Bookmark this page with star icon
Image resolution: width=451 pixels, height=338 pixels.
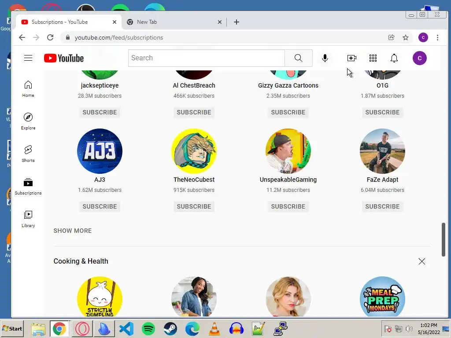pyautogui.click(x=406, y=37)
